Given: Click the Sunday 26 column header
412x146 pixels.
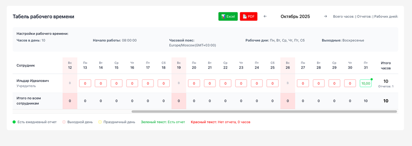Looking at the screenshot, I should 288,65.
